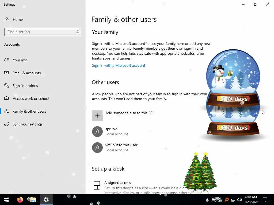Click the Find a setting search box
Screen dimensions: 274x205
(x=43, y=32)
